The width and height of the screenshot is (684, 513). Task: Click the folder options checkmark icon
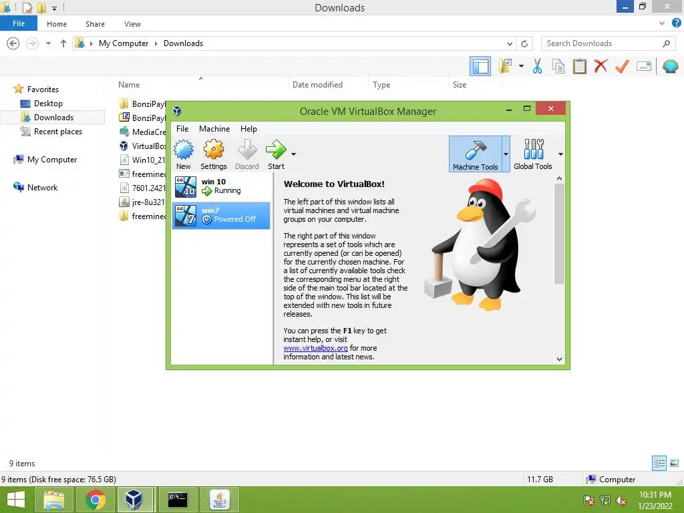tap(506, 66)
